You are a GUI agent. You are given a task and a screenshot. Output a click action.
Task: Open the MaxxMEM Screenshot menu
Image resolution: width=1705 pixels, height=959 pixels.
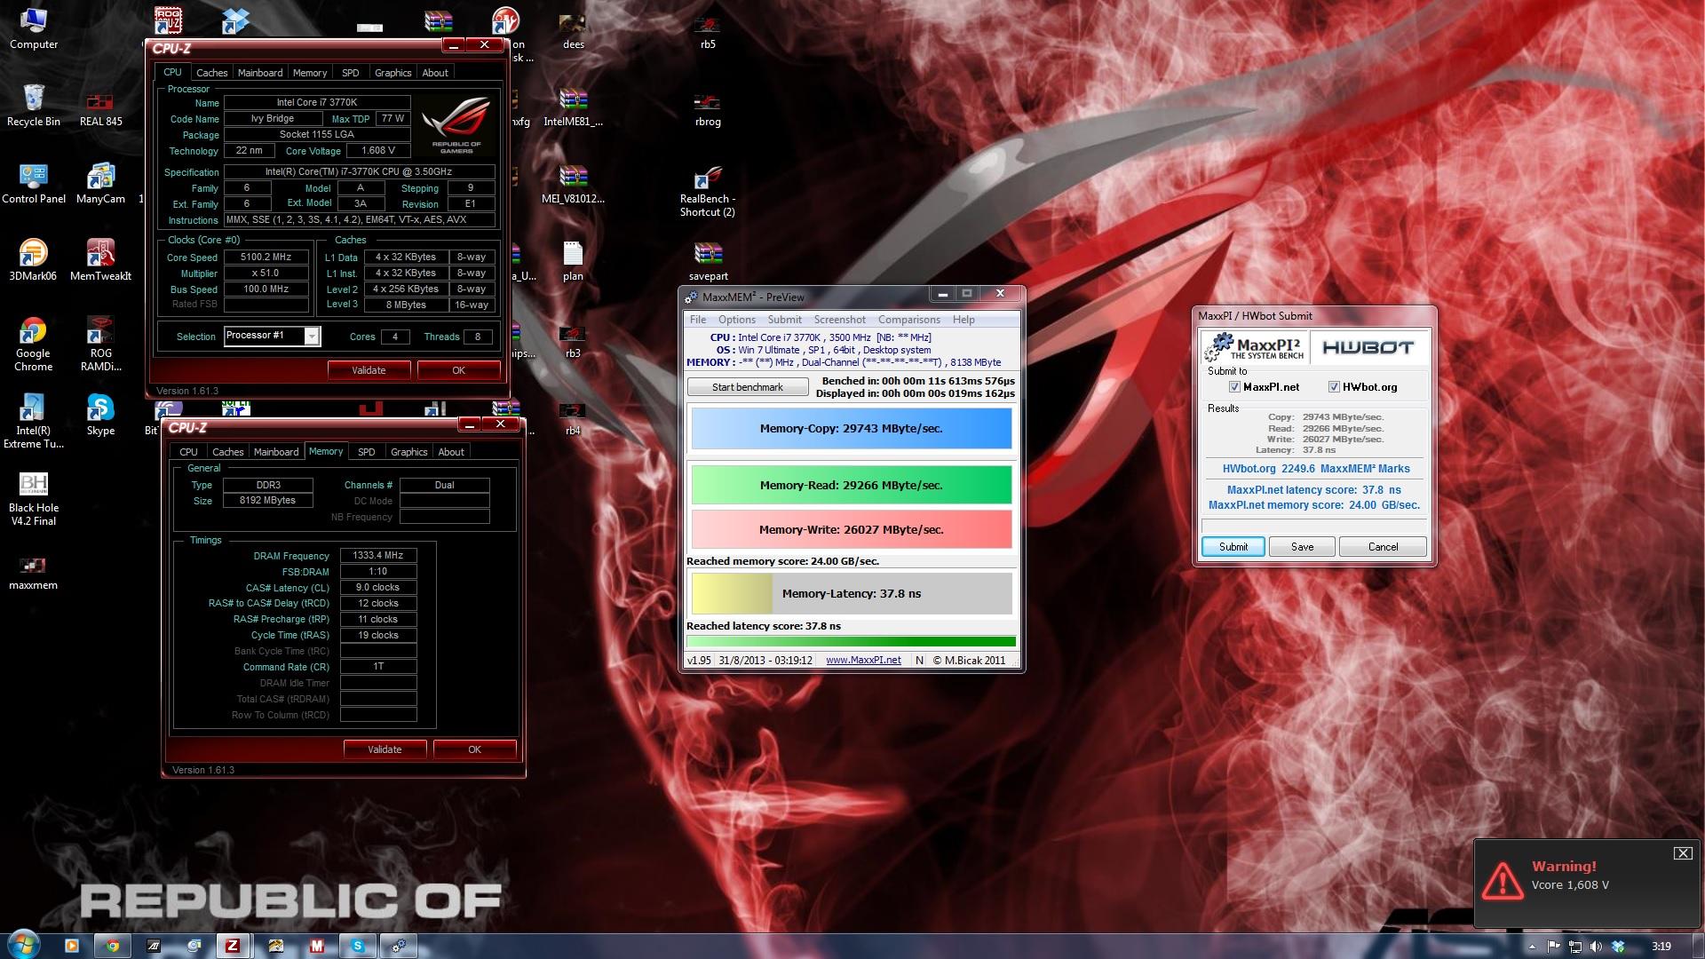tap(839, 320)
